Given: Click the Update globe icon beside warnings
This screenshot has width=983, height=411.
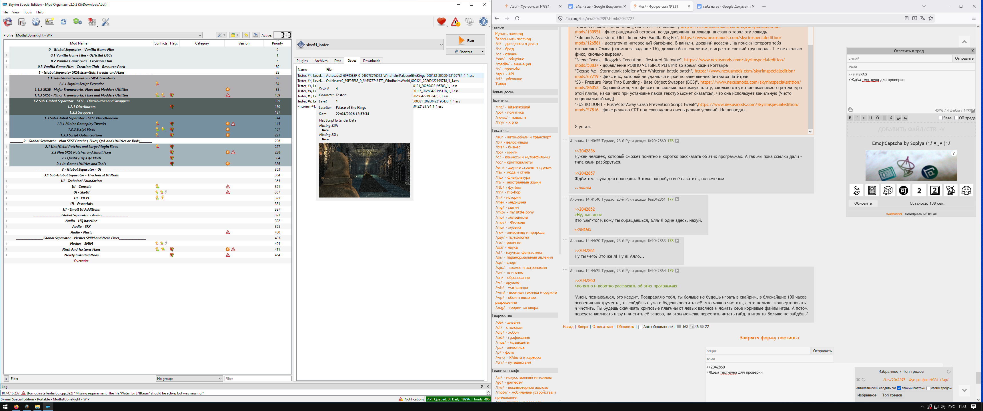Looking at the screenshot, I should [469, 22].
